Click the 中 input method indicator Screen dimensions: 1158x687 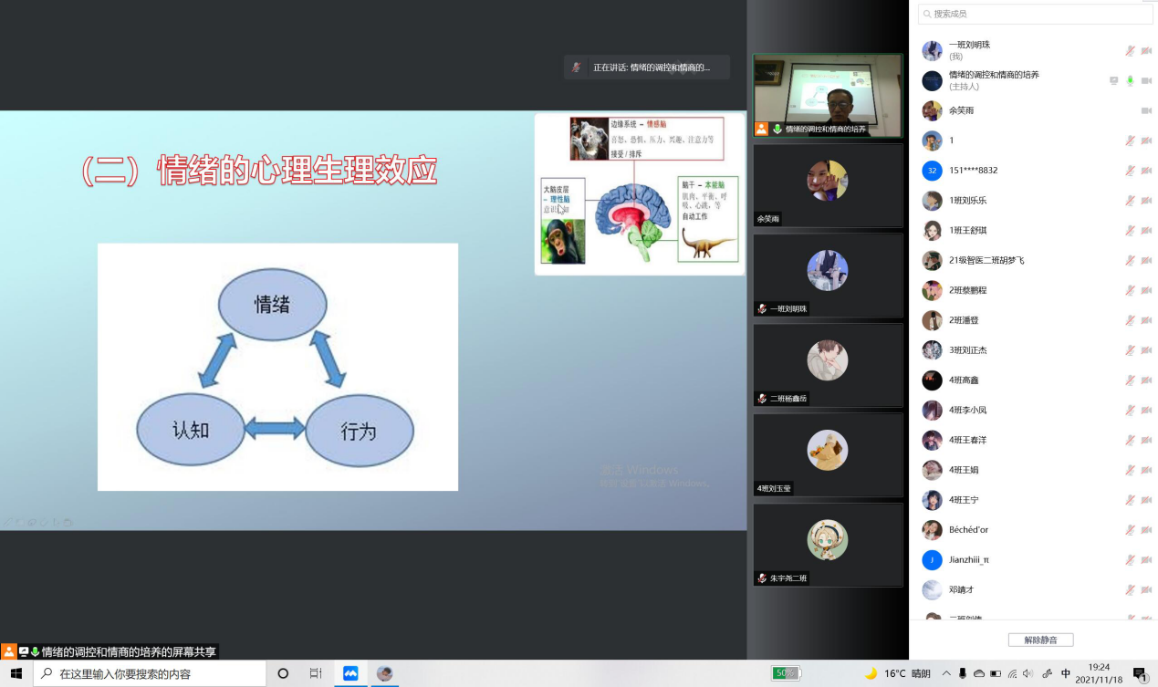[x=1066, y=673]
